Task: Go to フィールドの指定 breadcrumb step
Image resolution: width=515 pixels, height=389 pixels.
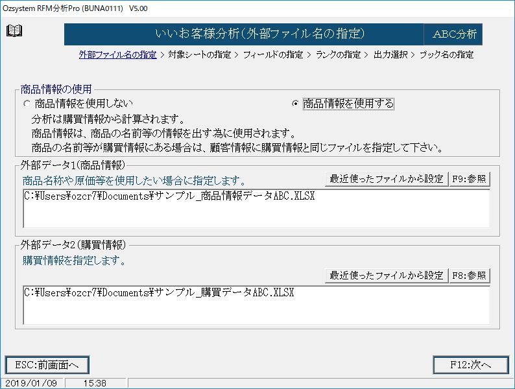Action: coord(273,54)
